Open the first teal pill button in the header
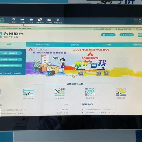This screenshot has height=142, width=142. [108, 35]
